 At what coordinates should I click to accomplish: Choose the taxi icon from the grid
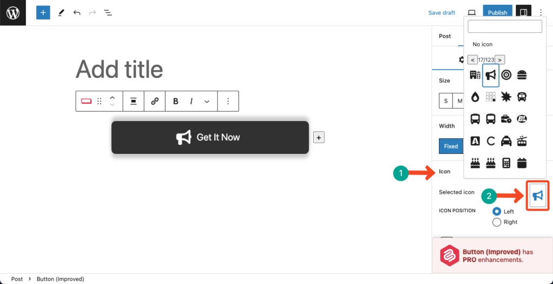[506, 141]
